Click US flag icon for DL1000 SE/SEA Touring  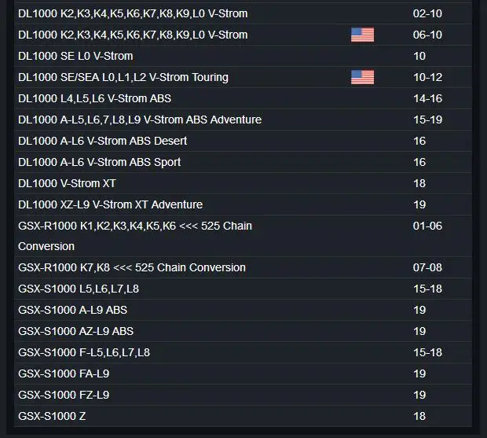tap(362, 77)
